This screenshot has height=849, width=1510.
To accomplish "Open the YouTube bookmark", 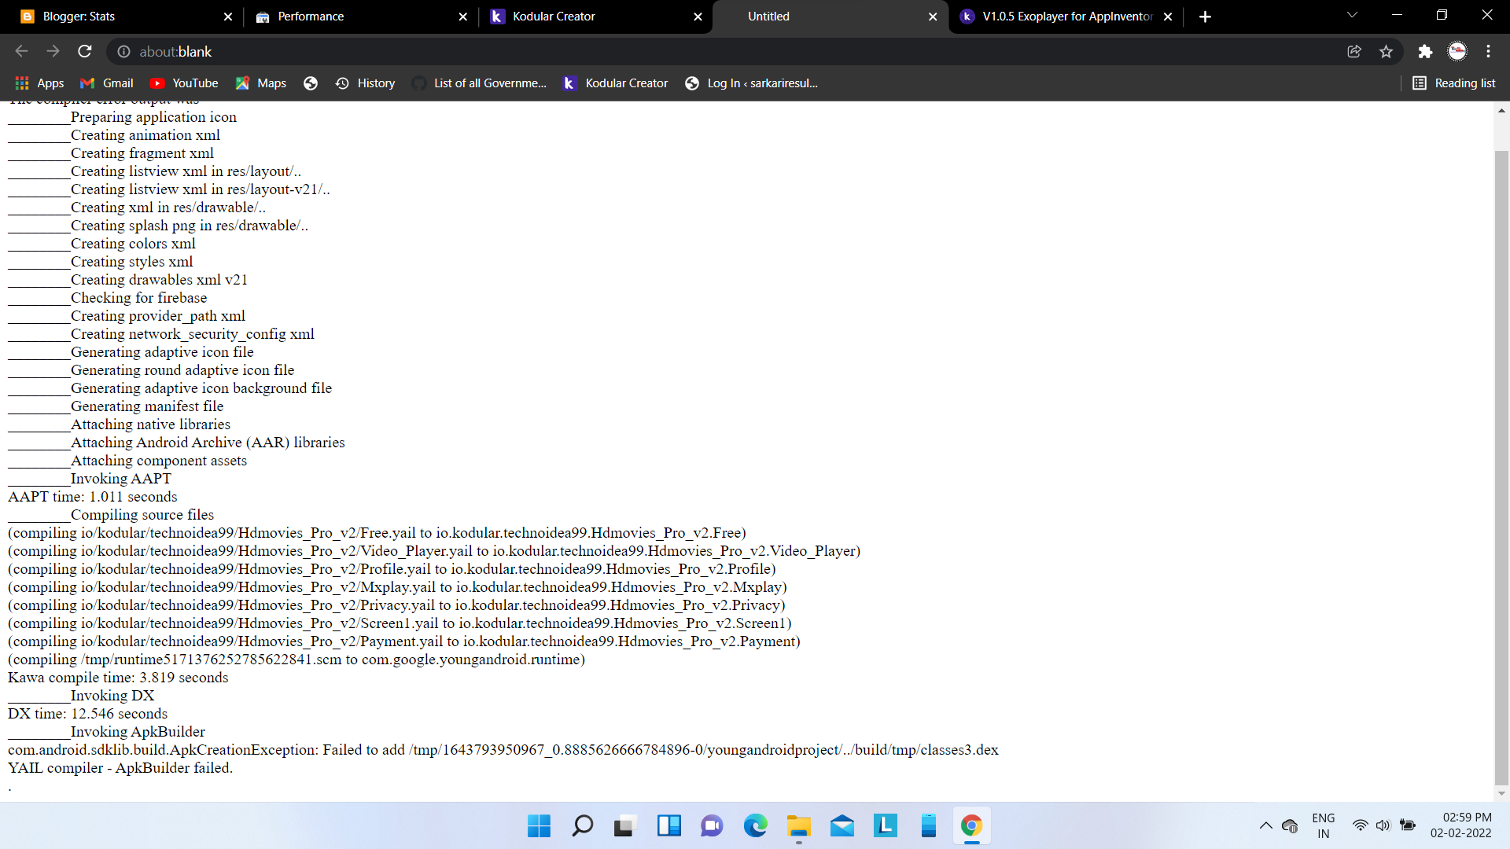I will tap(184, 83).
